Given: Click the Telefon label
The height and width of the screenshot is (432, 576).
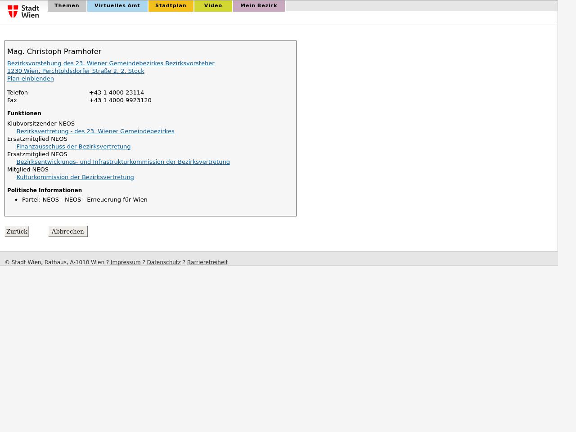Looking at the screenshot, I should tap(18, 93).
